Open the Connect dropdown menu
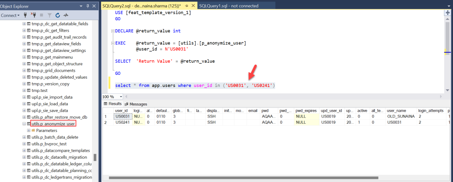Image resolution: width=453 pixels, height=182 pixels. 10,15
